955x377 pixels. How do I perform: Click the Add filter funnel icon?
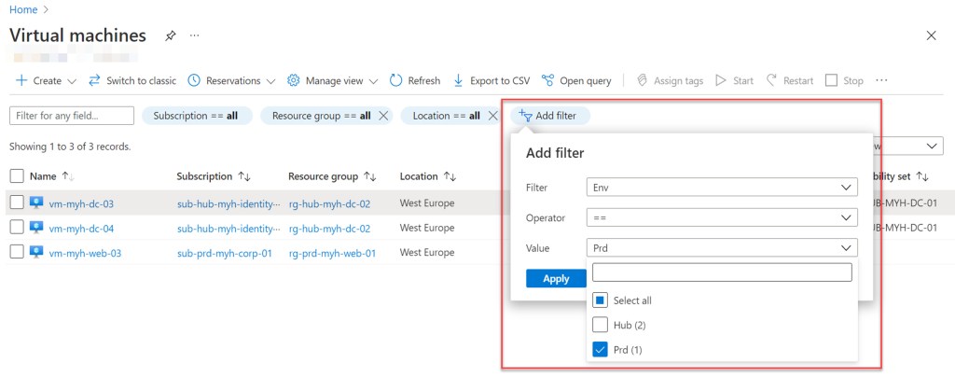[x=525, y=116]
